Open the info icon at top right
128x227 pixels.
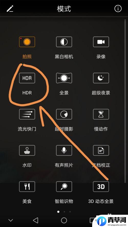coord(118,9)
